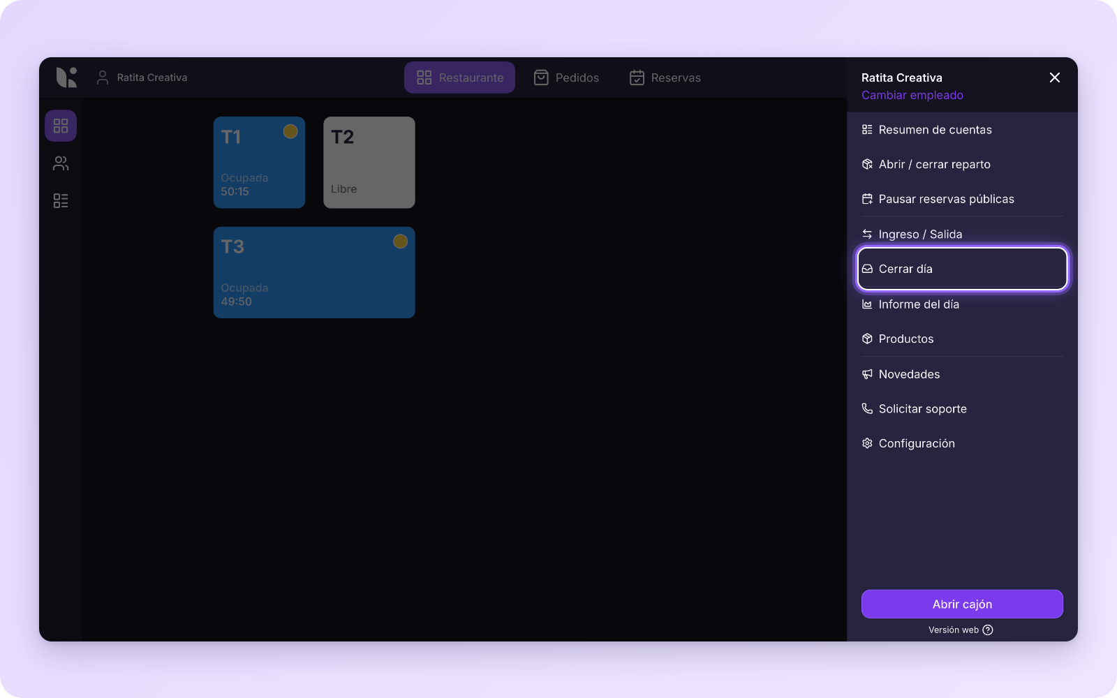
Task: Choose Solicitar soporte
Action: tap(963, 408)
